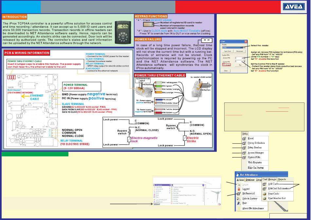Image resolution: width=311 pixels, height=220 pixels.
Task: Select Web Reporter from Setup menu
Action: pyautogui.click(x=255, y=162)
